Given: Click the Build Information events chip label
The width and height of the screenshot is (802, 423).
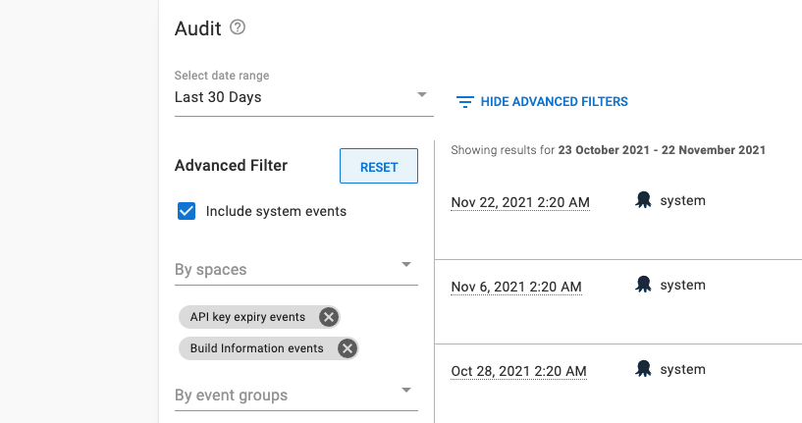Looking at the screenshot, I should [257, 348].
